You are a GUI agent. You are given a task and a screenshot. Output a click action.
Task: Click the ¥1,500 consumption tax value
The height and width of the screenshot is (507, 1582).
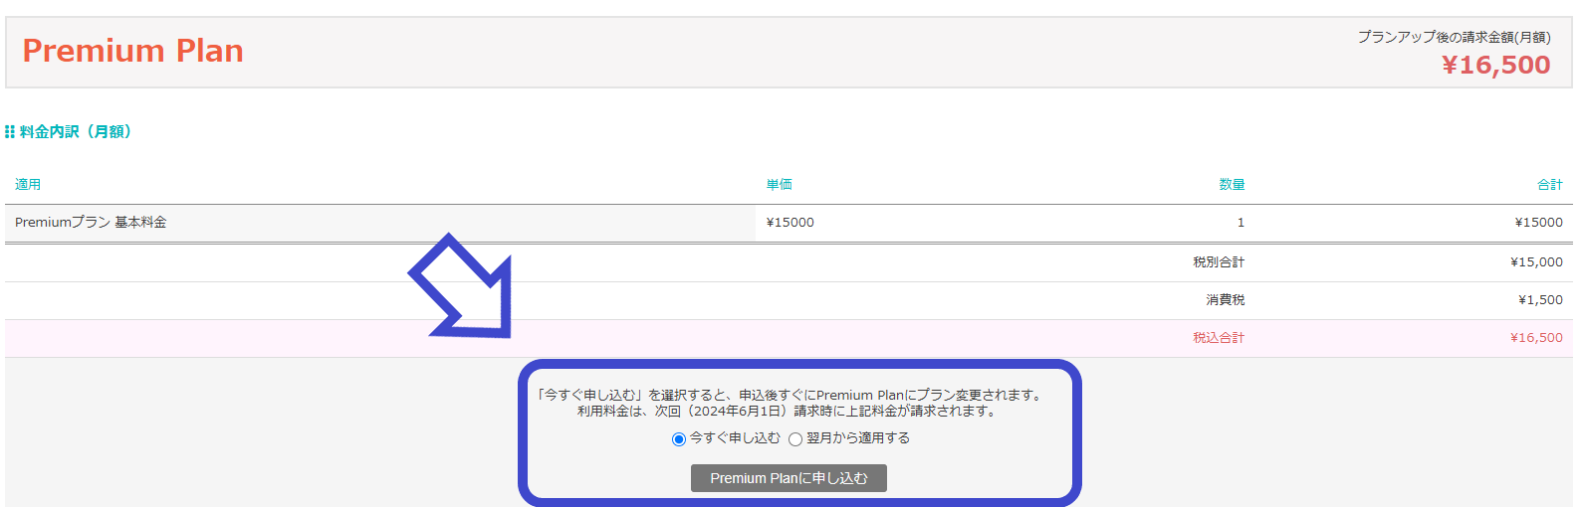[x=1540, y=300]
